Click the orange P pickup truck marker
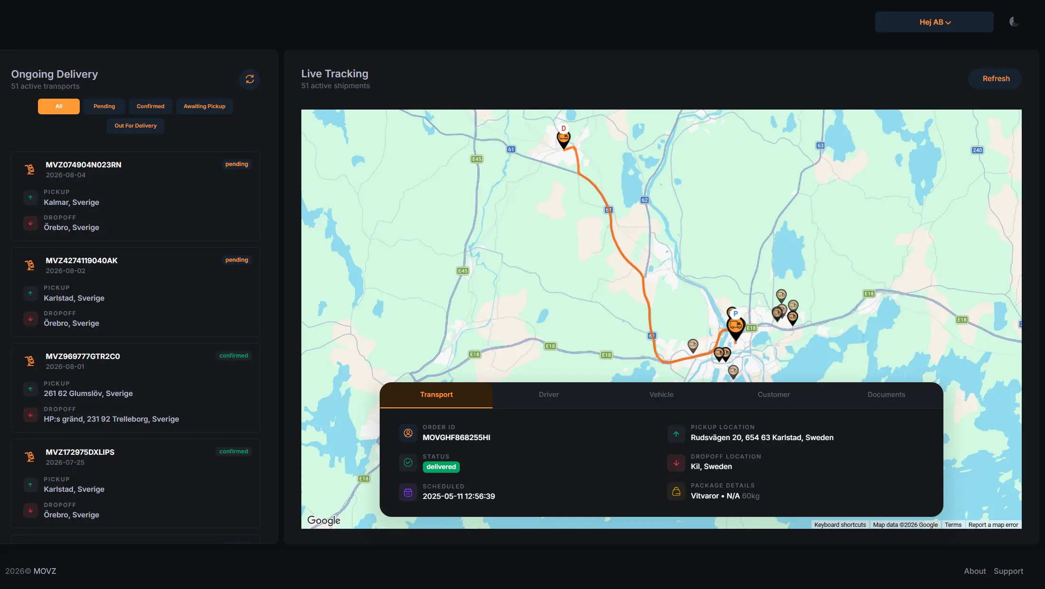This screenshot has height=589, width=1045. point(736,325)
